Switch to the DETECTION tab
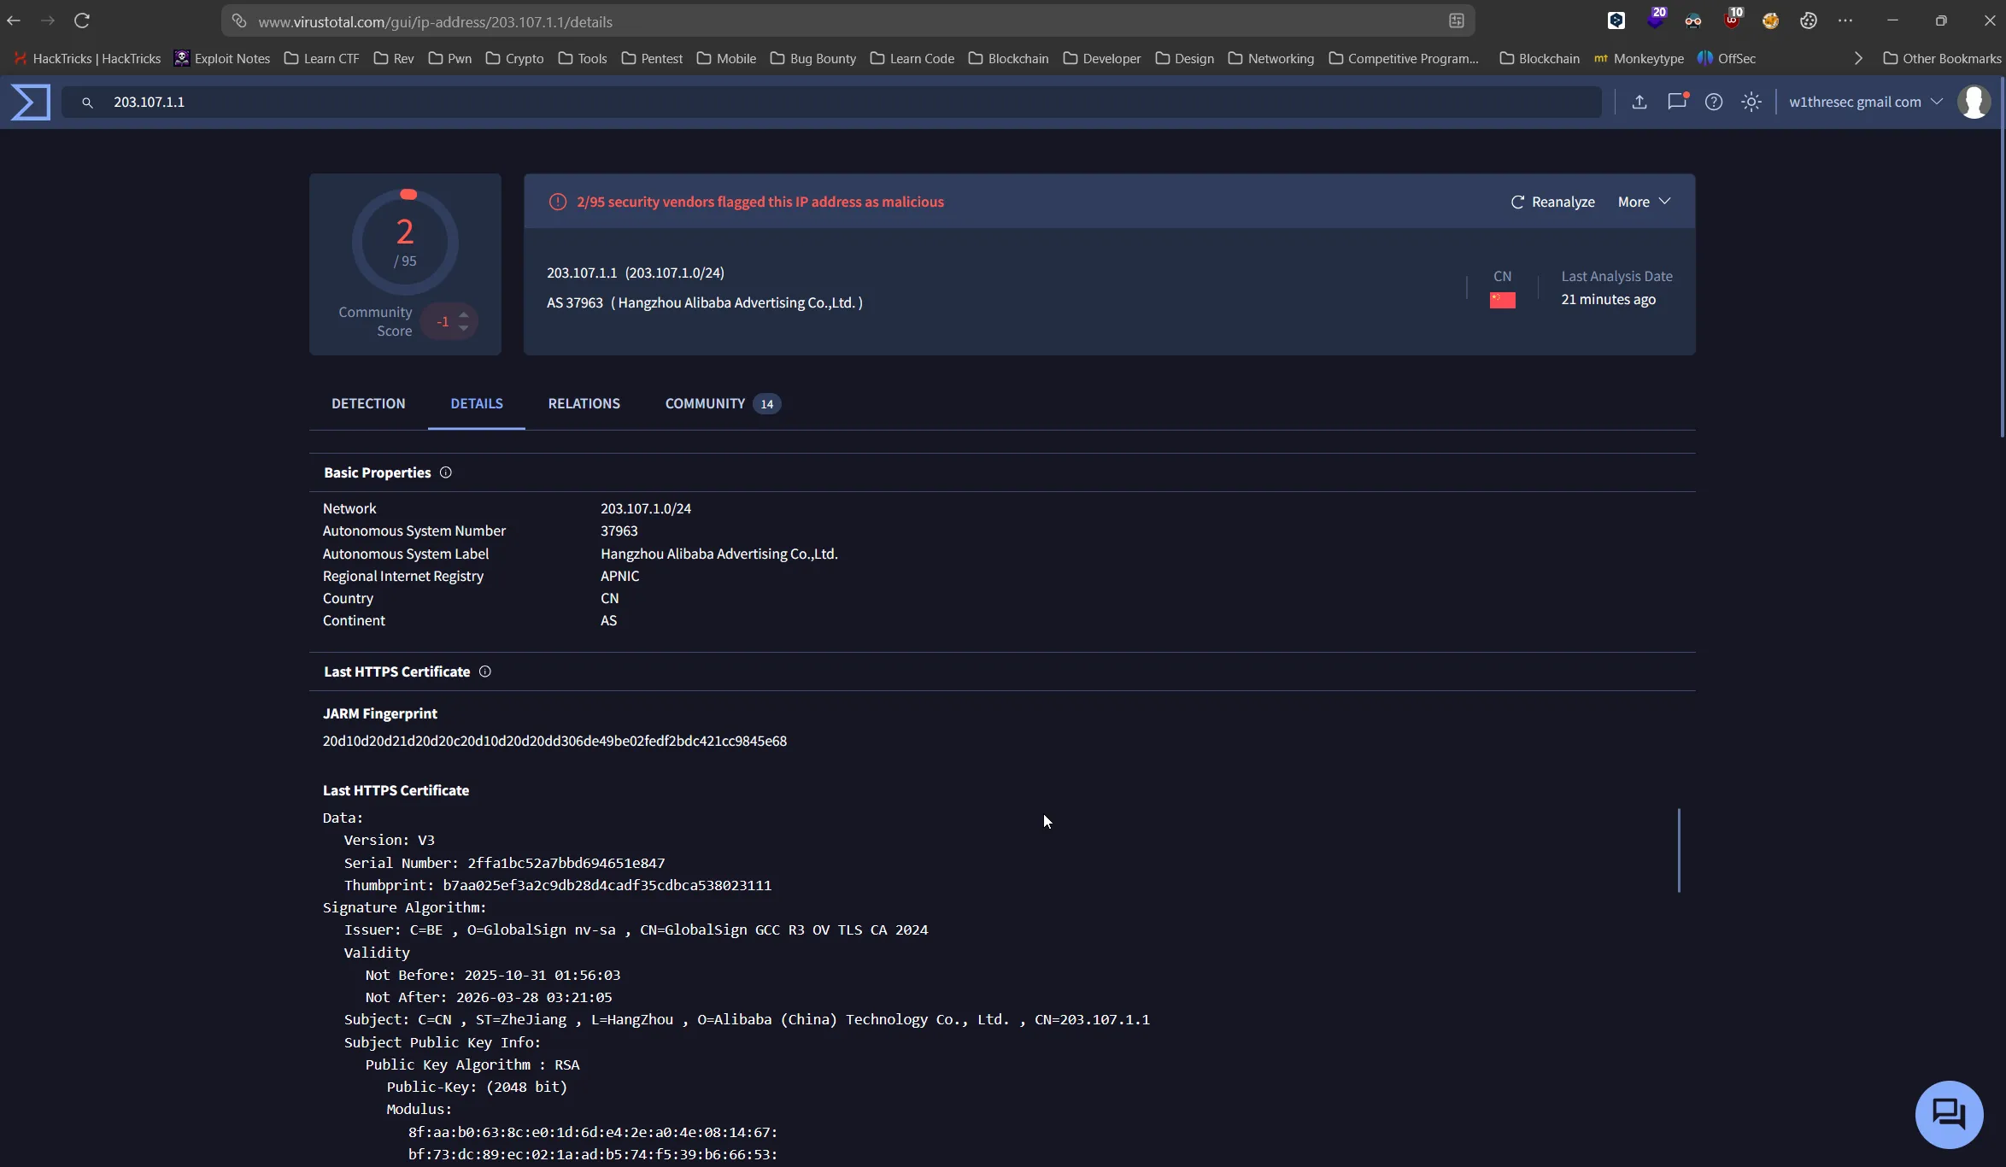 click(x=368, y=403)
